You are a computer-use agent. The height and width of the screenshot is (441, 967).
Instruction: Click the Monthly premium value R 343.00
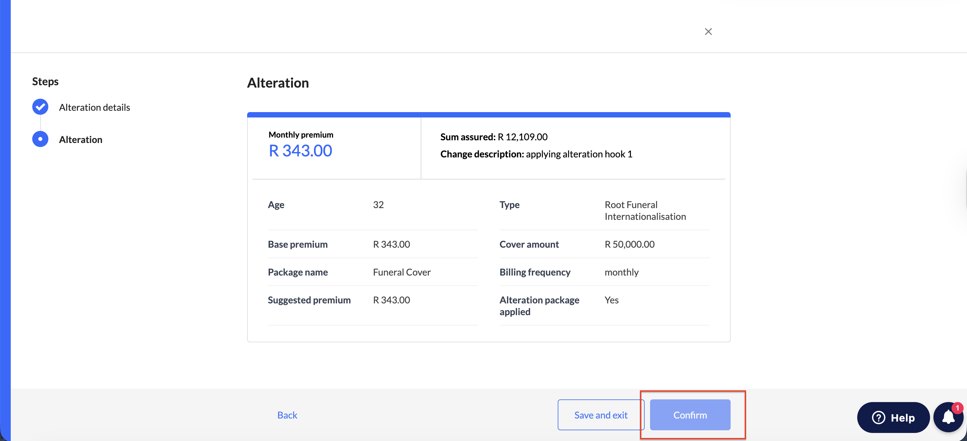pyautogui.click(x=300, y=151)
